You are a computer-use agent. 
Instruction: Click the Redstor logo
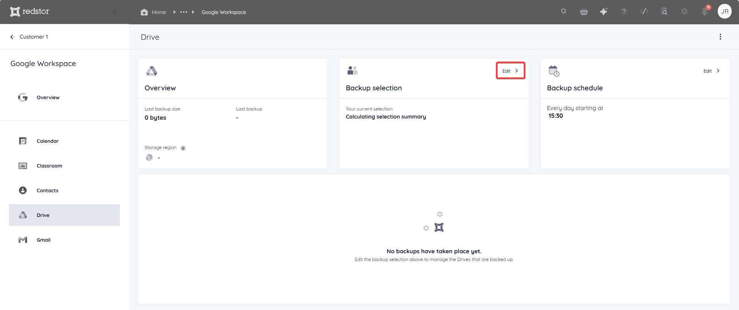[x=30, y=12]
